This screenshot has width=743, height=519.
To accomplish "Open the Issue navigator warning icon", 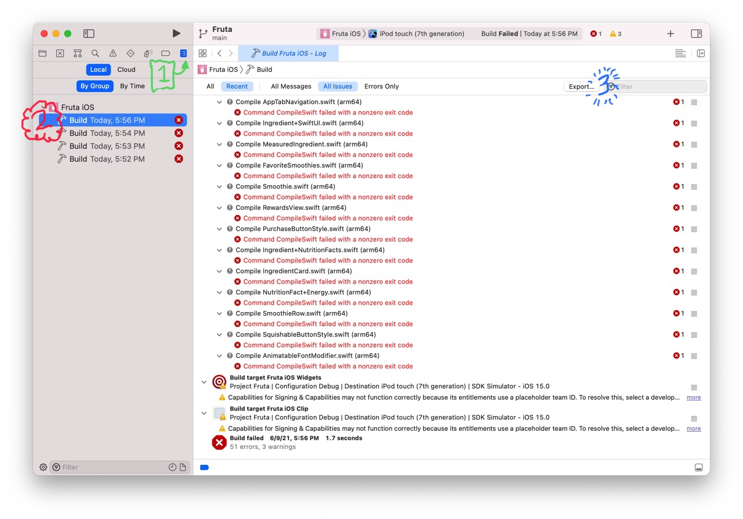I will 113,53.
